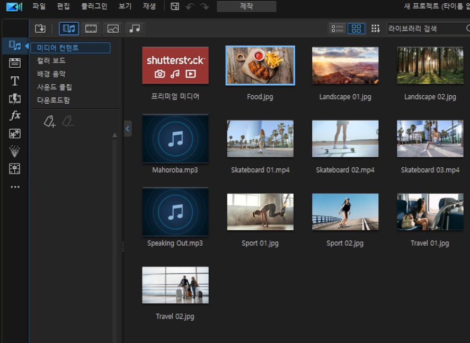The width and height of the screenshot is (470, 343).
Task: Toggle the audio-only filter button
Action: [135, 29]
